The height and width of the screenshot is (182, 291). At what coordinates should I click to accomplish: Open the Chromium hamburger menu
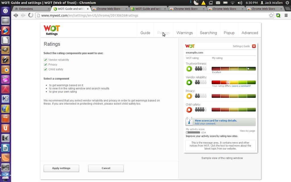point(286,15)
